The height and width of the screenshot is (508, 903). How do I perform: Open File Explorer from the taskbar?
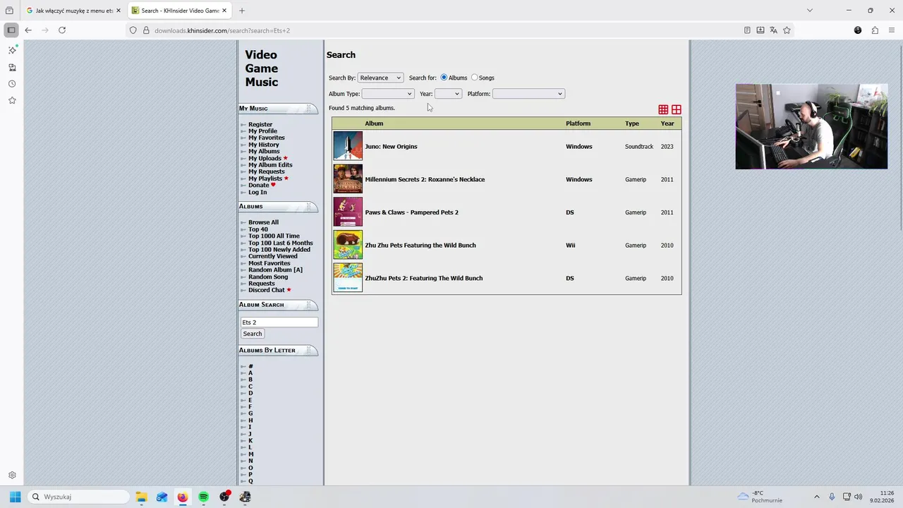click(141, 497)
